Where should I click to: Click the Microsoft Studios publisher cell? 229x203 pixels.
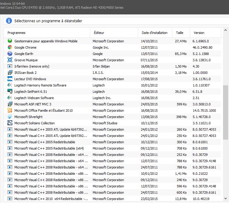click(x=105, y=123)
